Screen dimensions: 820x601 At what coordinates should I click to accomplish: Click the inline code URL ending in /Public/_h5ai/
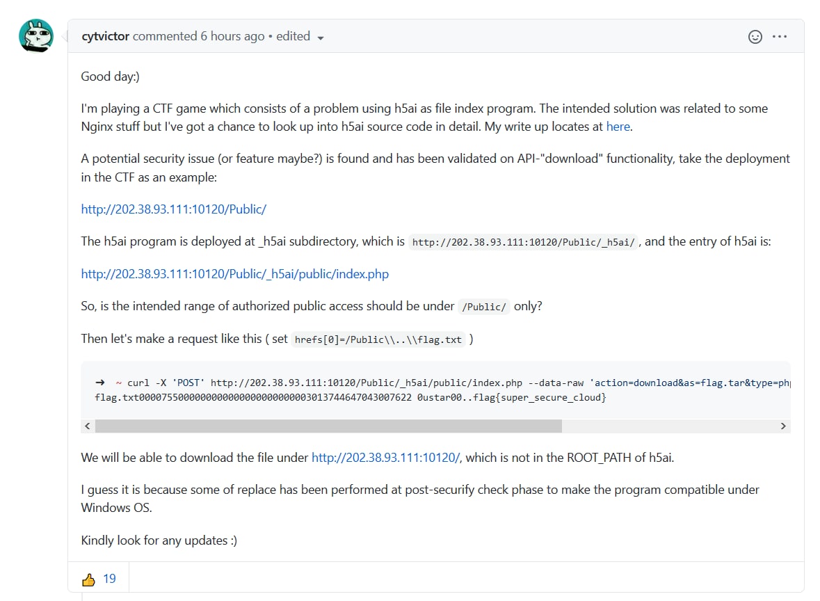pos(523,242)
